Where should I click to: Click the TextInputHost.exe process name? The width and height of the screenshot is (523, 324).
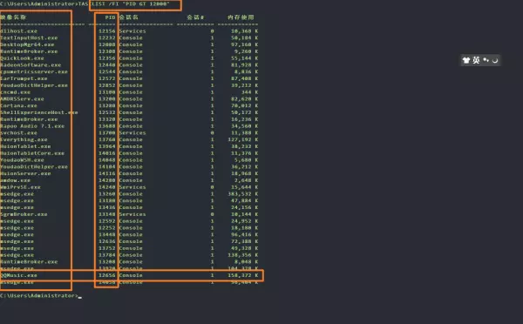click(x=29, y=38)
